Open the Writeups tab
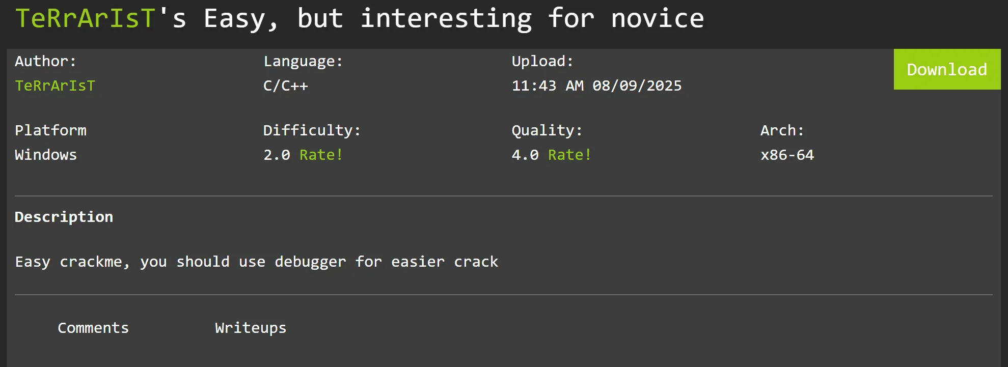This screenshot has height=367, width=1008. (x=251, y=328)
